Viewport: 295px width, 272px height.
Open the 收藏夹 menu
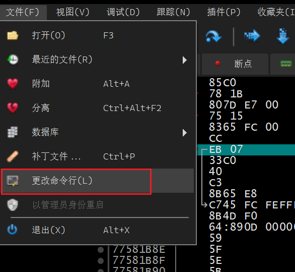276,12
